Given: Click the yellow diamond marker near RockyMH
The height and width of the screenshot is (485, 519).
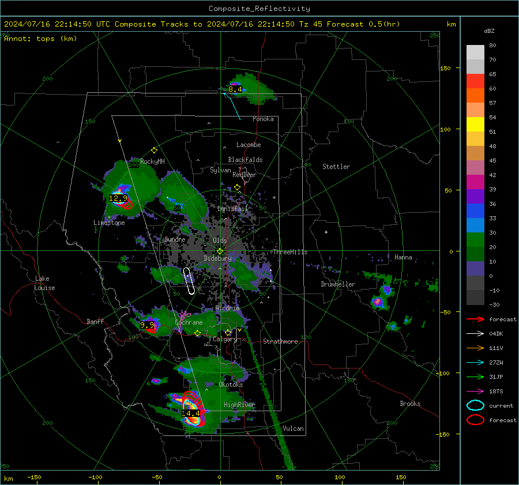Looking at the screenshot, I should [x=154, y=151].
